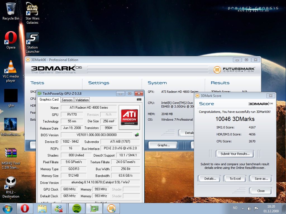Open Spotify from the taskbar

coord(77,208)
